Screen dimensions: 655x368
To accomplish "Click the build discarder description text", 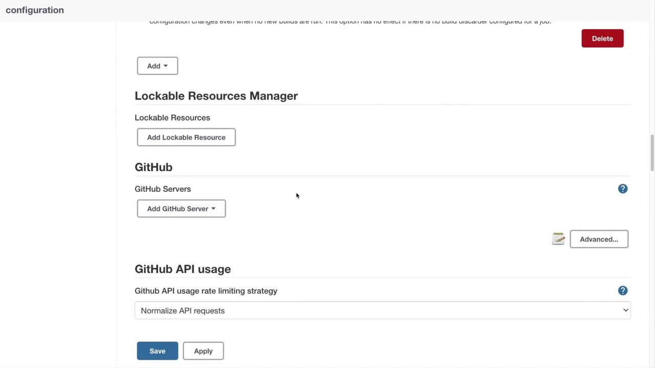I will pyautogui.click(x=350, y=22).
